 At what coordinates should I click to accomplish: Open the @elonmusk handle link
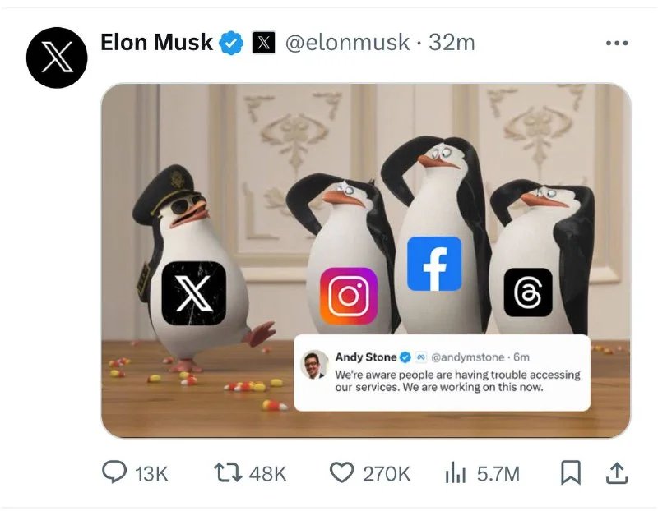(x=347, y=43)
